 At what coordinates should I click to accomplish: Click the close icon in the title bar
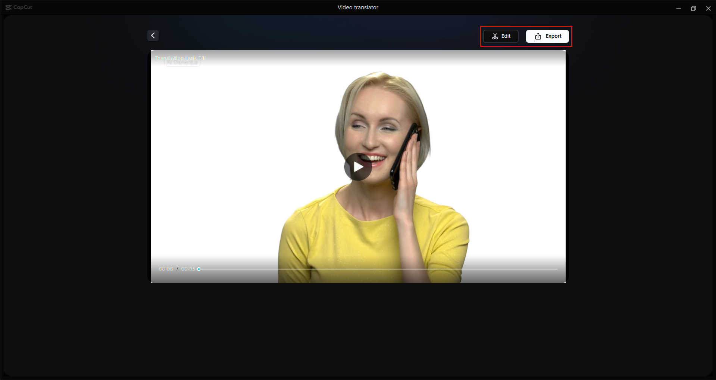(708, 8)
